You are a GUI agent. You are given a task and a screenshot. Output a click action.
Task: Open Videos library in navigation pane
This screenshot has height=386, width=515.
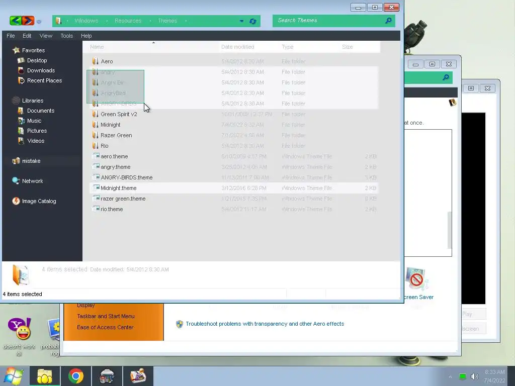(x=36, y=141)
